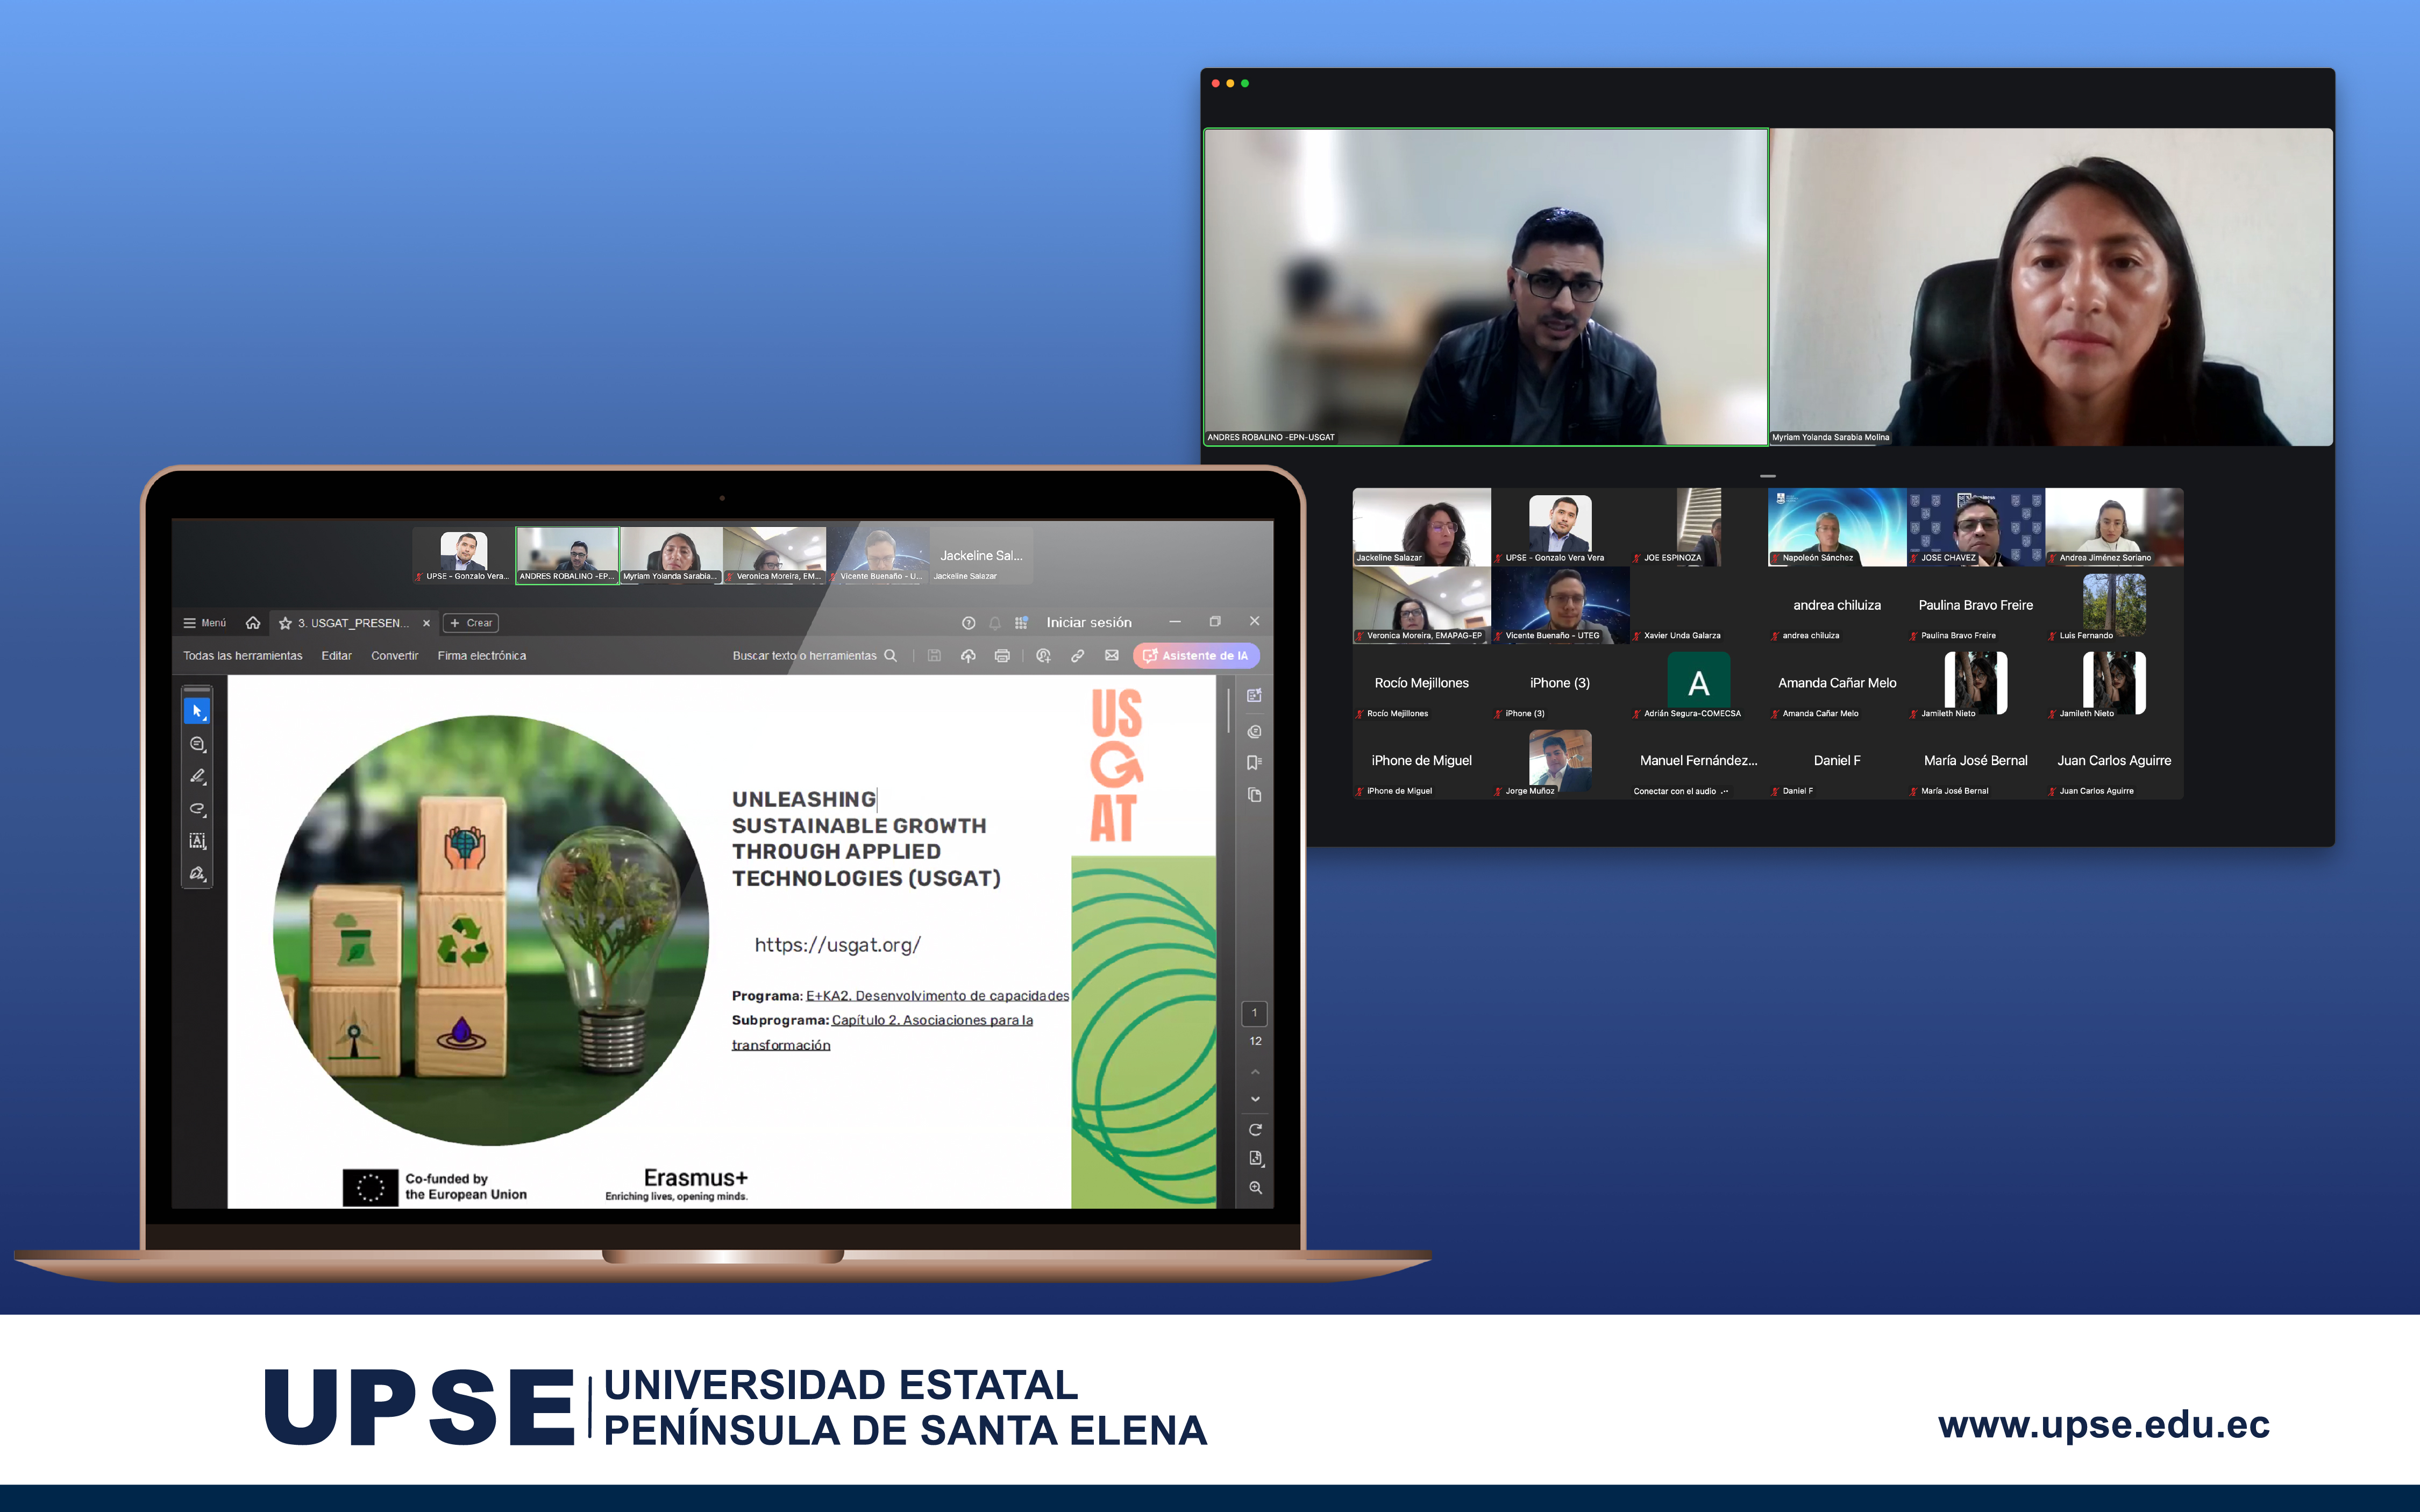Select the freehand draw lasso tool in Acrobat
Viewport: 2420px width, 1512px height.
pos(197,809)
